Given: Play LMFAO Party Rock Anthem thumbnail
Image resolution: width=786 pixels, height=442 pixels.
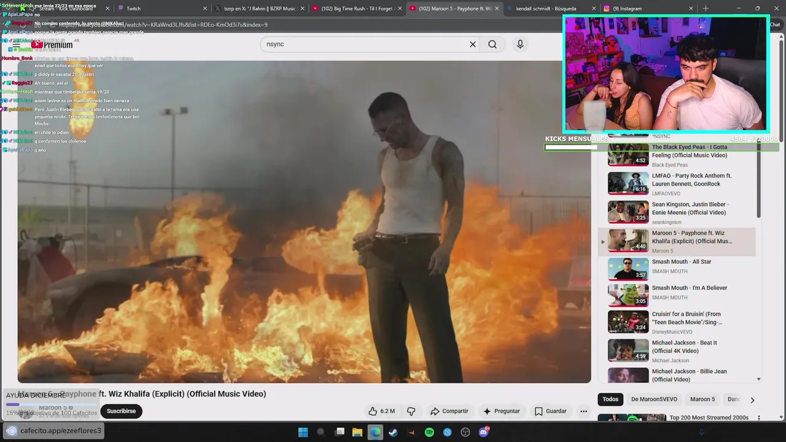Looking at the screenshot, I should tap(628, 184).
